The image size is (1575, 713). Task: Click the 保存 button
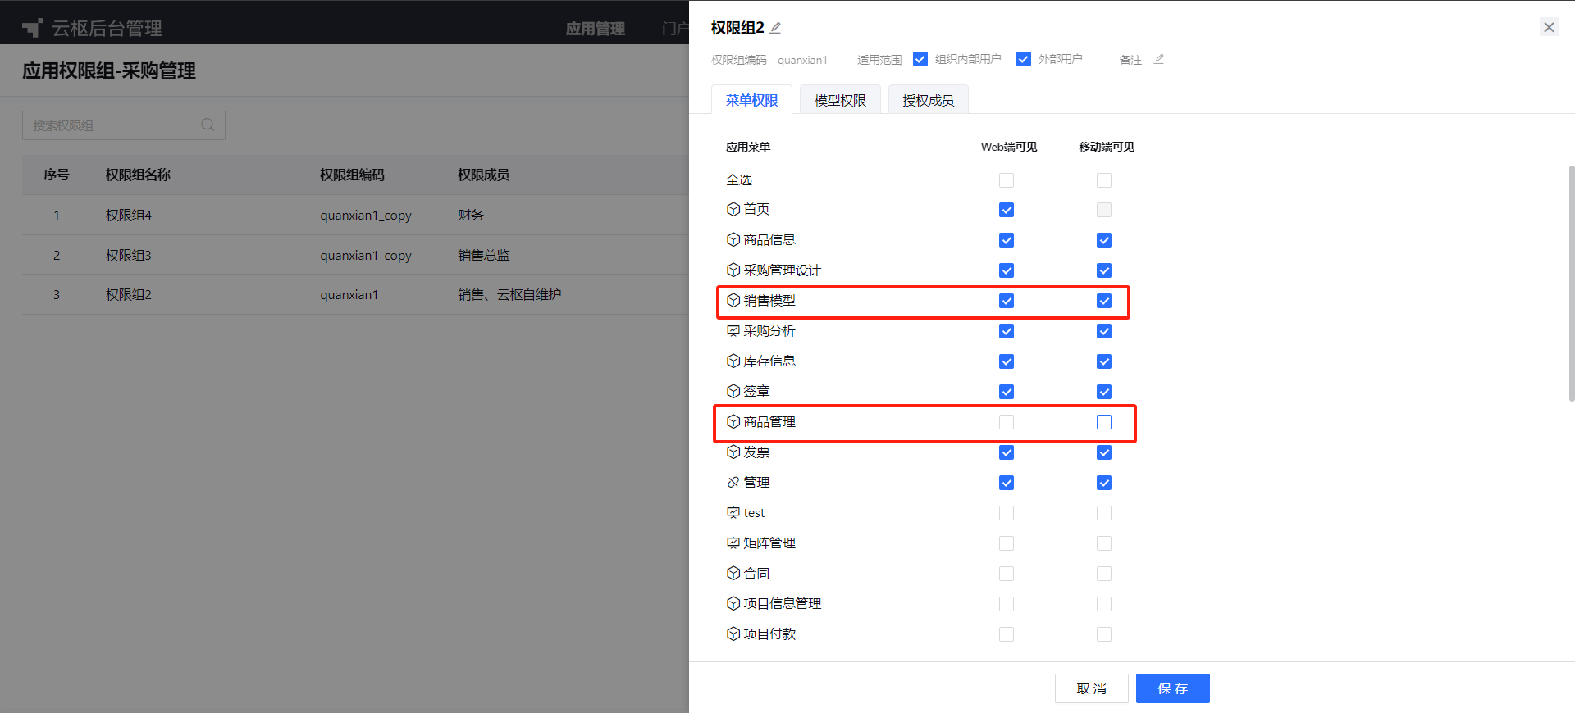(1173, 688)
